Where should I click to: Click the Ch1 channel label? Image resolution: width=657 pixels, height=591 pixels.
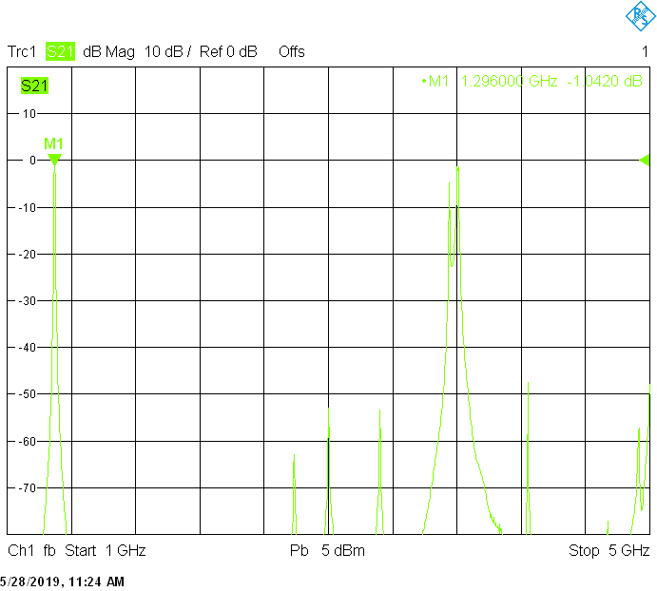pos(20,551)
